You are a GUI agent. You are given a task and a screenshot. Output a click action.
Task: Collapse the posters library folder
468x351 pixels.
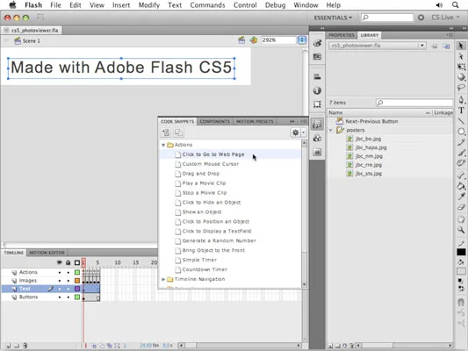point(331,131)
